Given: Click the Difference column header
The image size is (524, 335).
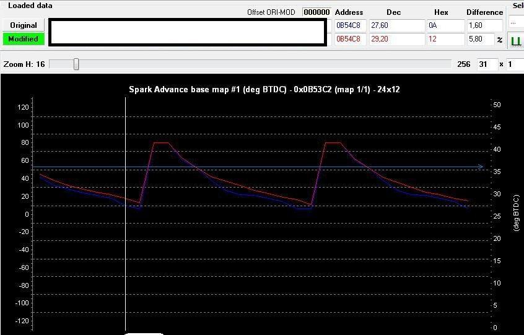Looking at the screenshot, I should [484, 12].
